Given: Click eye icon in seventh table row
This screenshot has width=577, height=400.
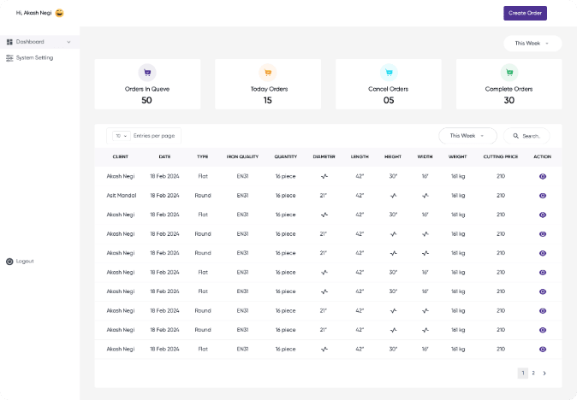Looking at the screenshot, I should click(543, 291).
